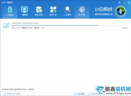Click the person with heart icon

(68, 10)
